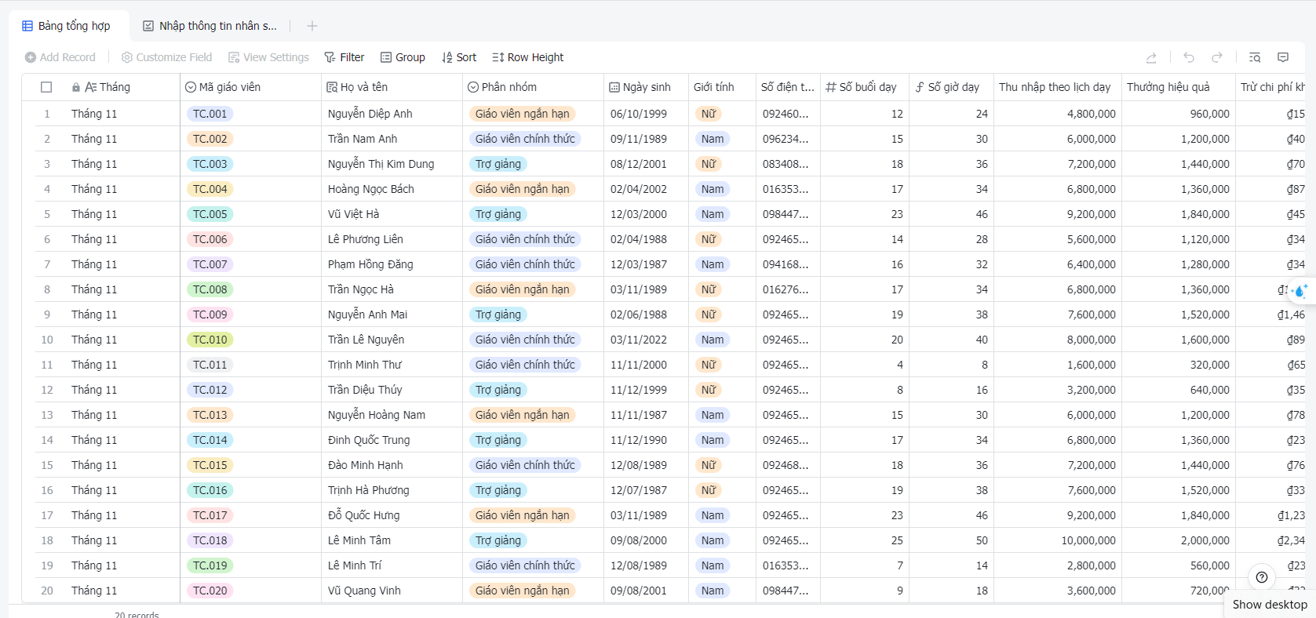This screenshot has height=618, width=1316.
Task: Click the redo arrow icon
Action: 1217,57
